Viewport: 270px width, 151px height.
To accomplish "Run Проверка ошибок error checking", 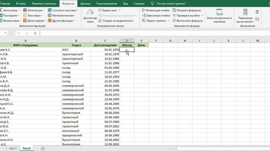I will (186, 16).
